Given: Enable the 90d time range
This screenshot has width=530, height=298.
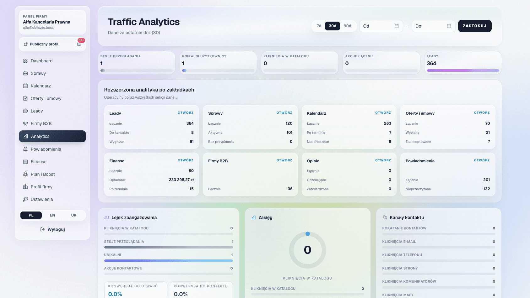Looking at the screenshot, I should click(x=347, y=26).
